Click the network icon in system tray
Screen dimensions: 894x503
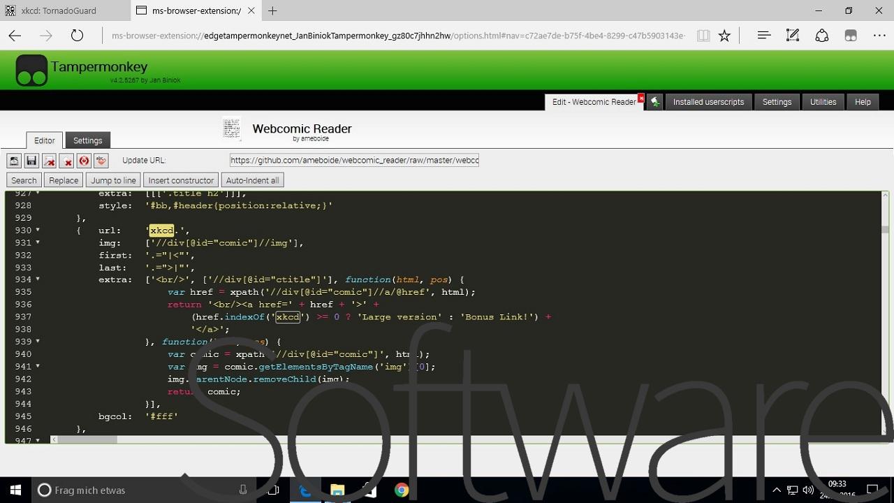[x=793, y=490]
